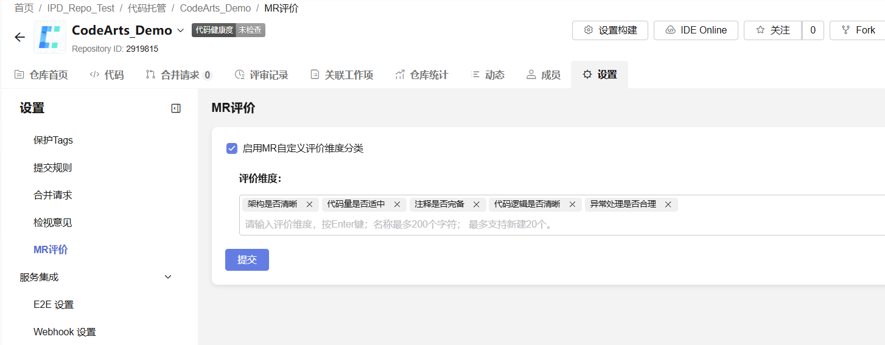Screen dimensions: 885x345
Task: Click the 设置构建 button
Action: pyautogui.click(x=610, y=30)
